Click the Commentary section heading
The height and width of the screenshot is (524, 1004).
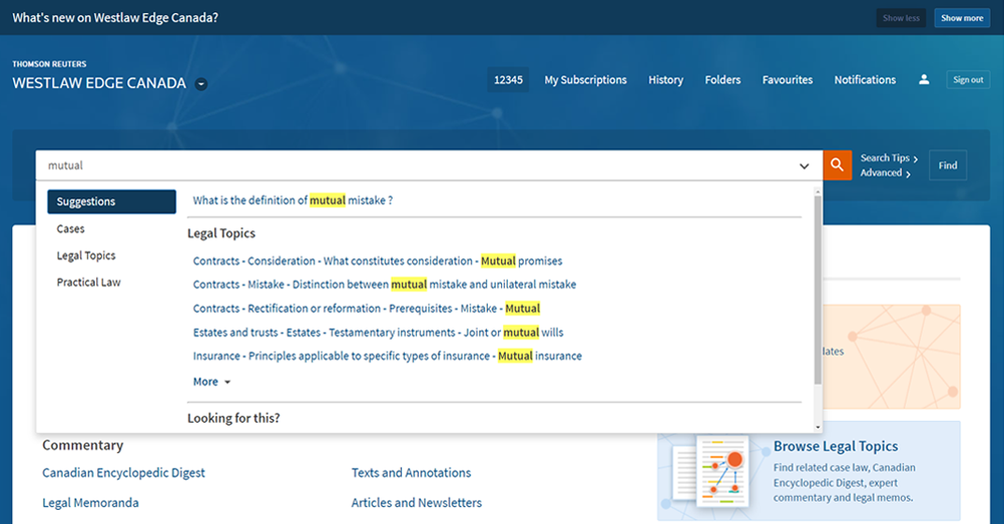tap(82, 445)
